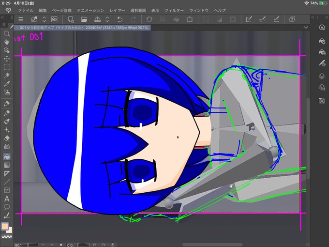Click the Undo arrow
The image size is (329, 247).
point(120,19)
